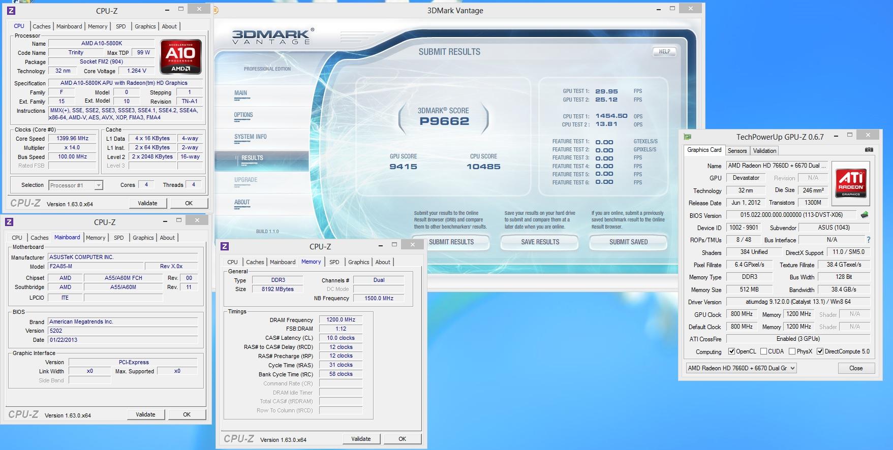Switch to the GPU-Z Sensors tab

(x=737, y=151)
